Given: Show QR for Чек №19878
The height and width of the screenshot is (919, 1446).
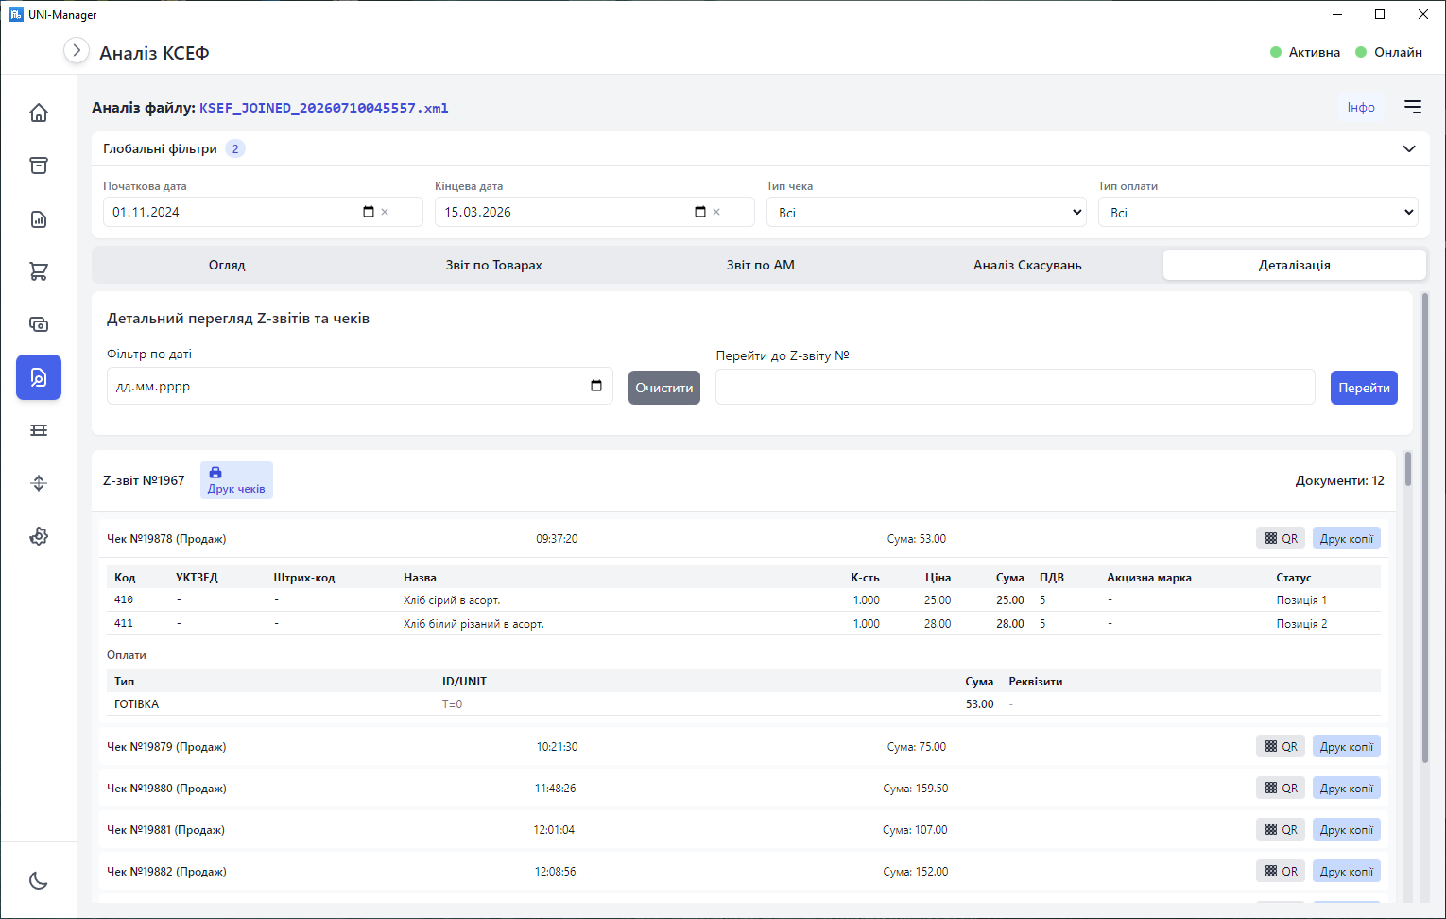Looking at the screenshot, I should tap(1281, 538).
